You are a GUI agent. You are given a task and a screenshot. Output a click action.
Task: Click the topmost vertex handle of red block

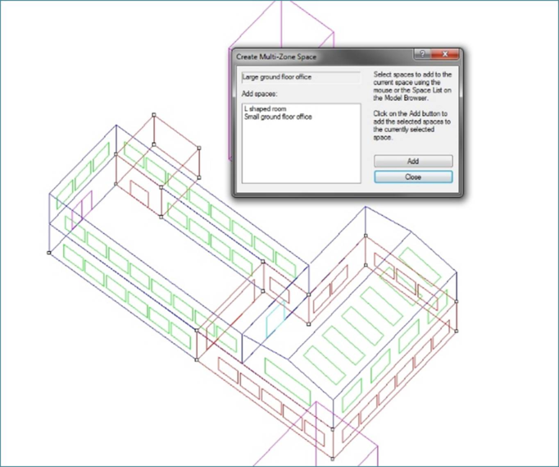point(154,115)
